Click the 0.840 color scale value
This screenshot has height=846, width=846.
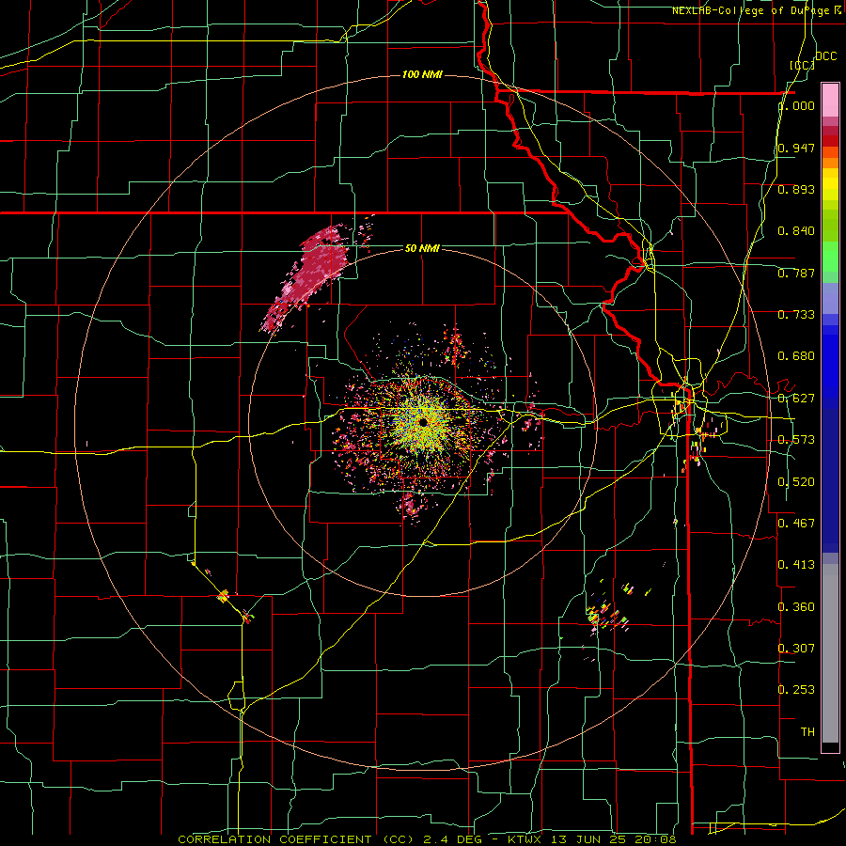[796, 231]
